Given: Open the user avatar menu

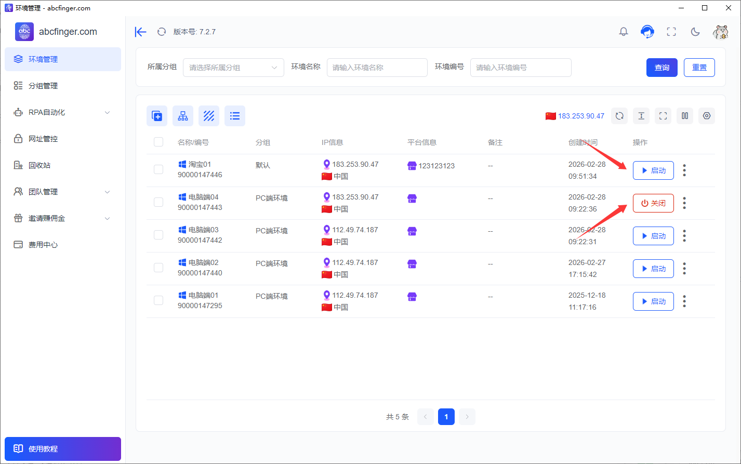Looking at the screenshot, I should 721,32.
